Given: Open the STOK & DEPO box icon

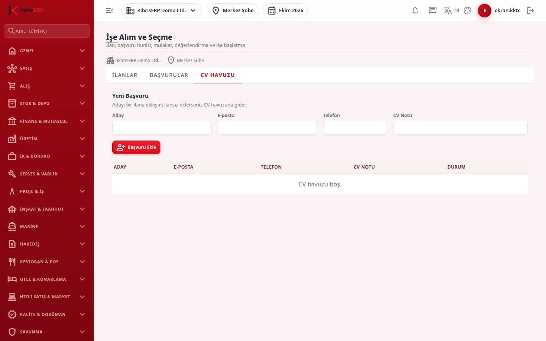Looking at the screenshot, I should click(x=12, y=103).
